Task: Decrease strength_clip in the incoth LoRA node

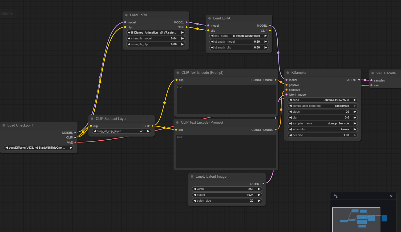Action: [x=212, y=47]
